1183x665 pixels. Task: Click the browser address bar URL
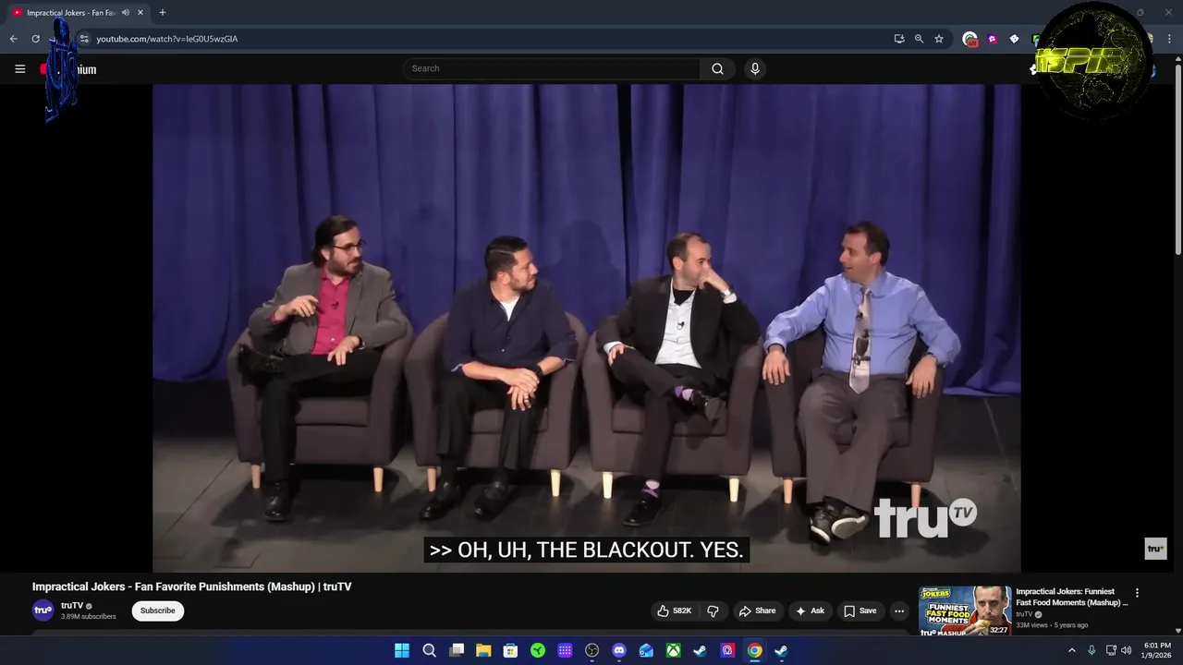pyautogui.click(x=167, y=39)
